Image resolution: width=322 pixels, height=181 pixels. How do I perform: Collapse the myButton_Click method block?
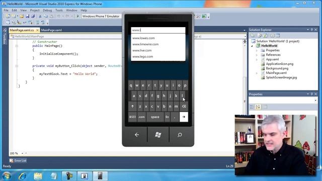tap(17, 66)
